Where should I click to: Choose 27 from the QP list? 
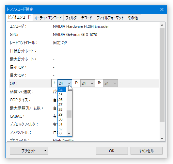[x=62, y=105]
